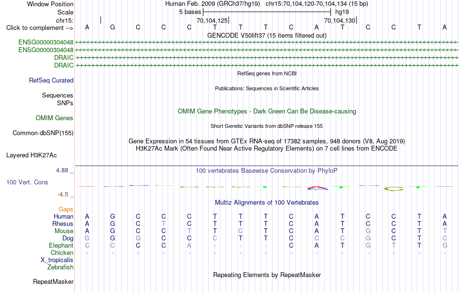459x293 pixels.
Task: Click the red-blue PhyloP conservation peak
Action: tap(317, 188)
